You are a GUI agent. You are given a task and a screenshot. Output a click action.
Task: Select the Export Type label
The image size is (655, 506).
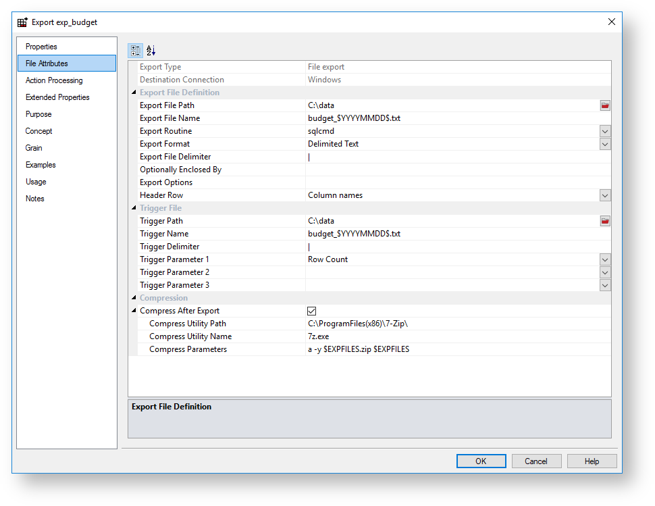pos(161,67)
